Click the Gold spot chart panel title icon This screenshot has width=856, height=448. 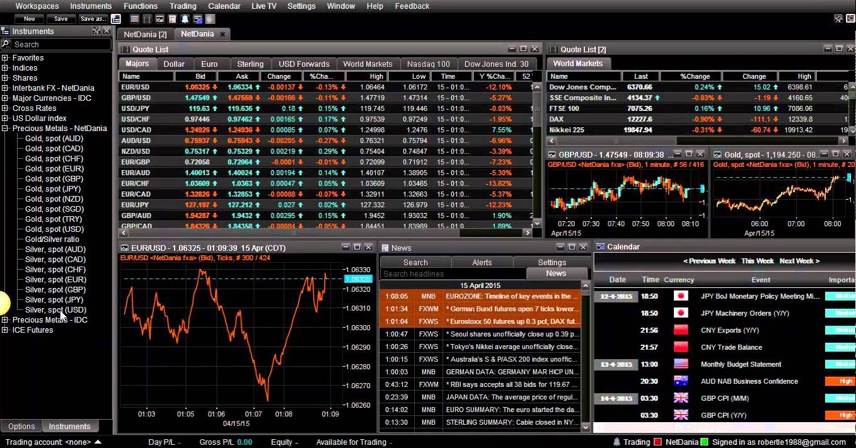point(718,154)
